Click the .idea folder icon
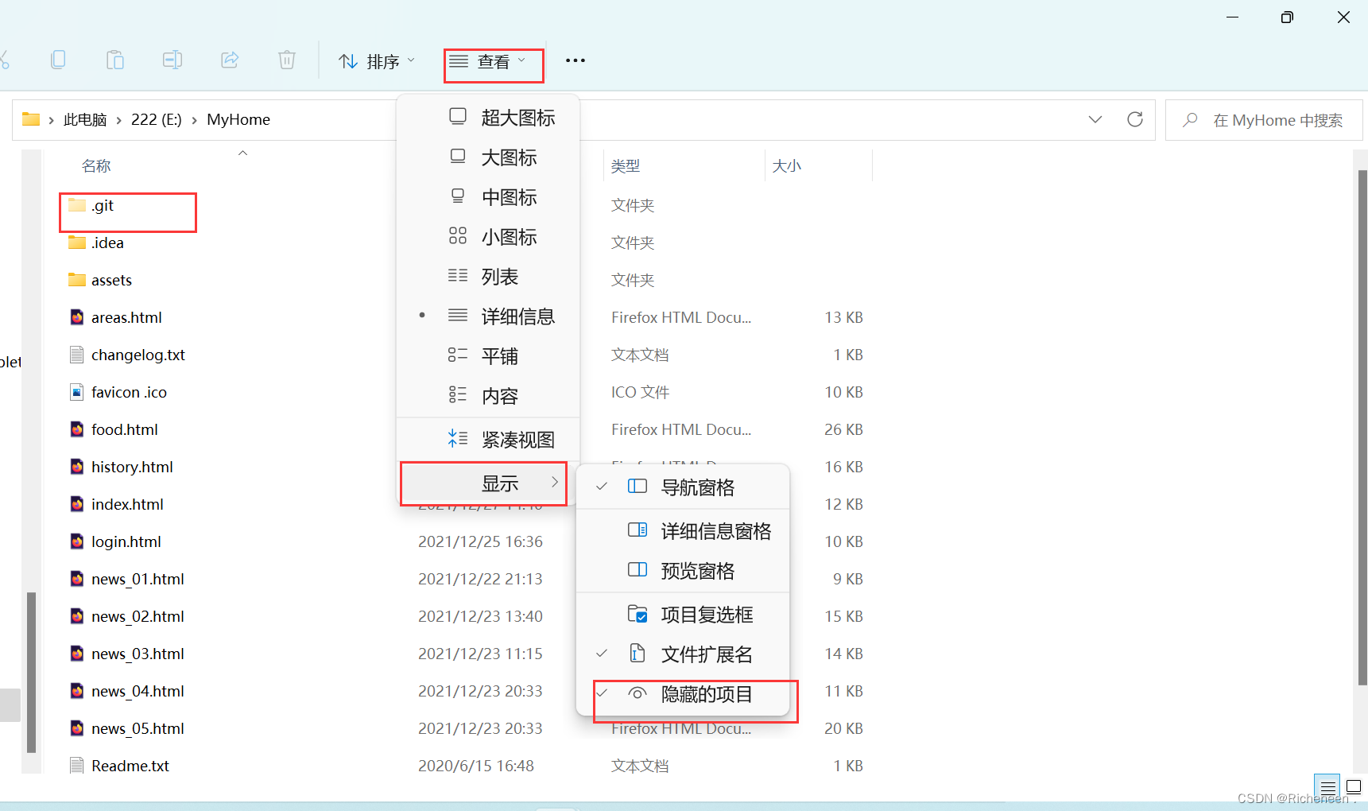The height and width of the screenshot is (811, 1368). tap(77, 243)
